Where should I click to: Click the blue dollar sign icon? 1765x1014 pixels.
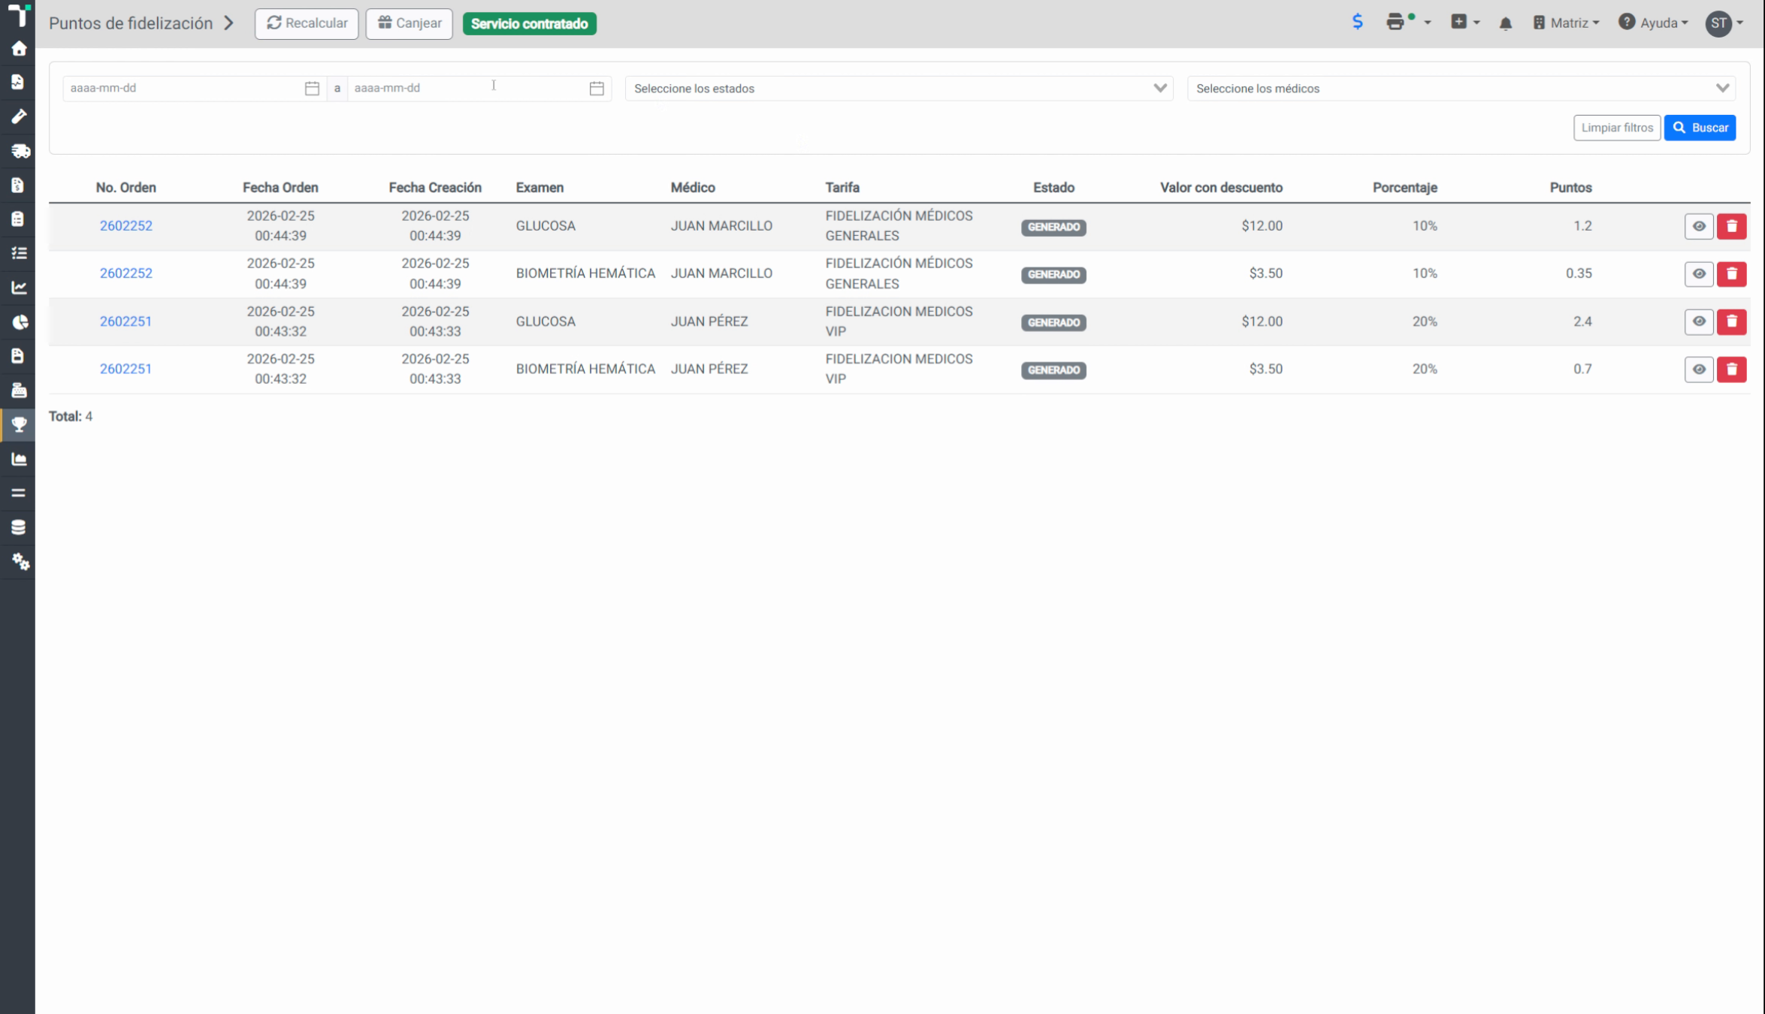click(x=1357, y=22)
